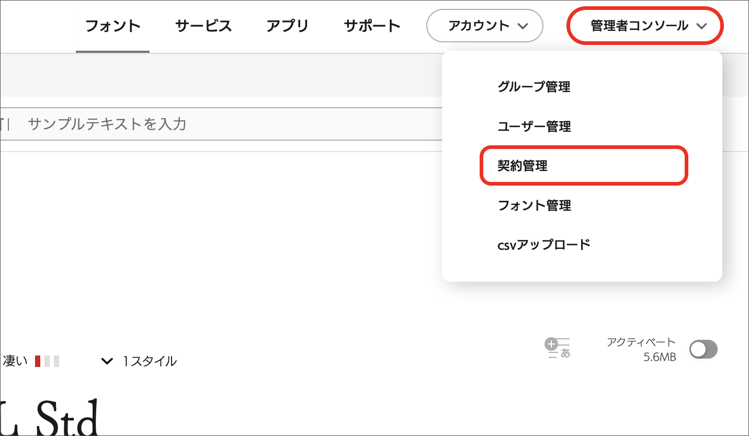Image resolution: width=749 pixels, height=436 pixels.
Task: Select フォント管理 menu entry
Action: [534, 205]
